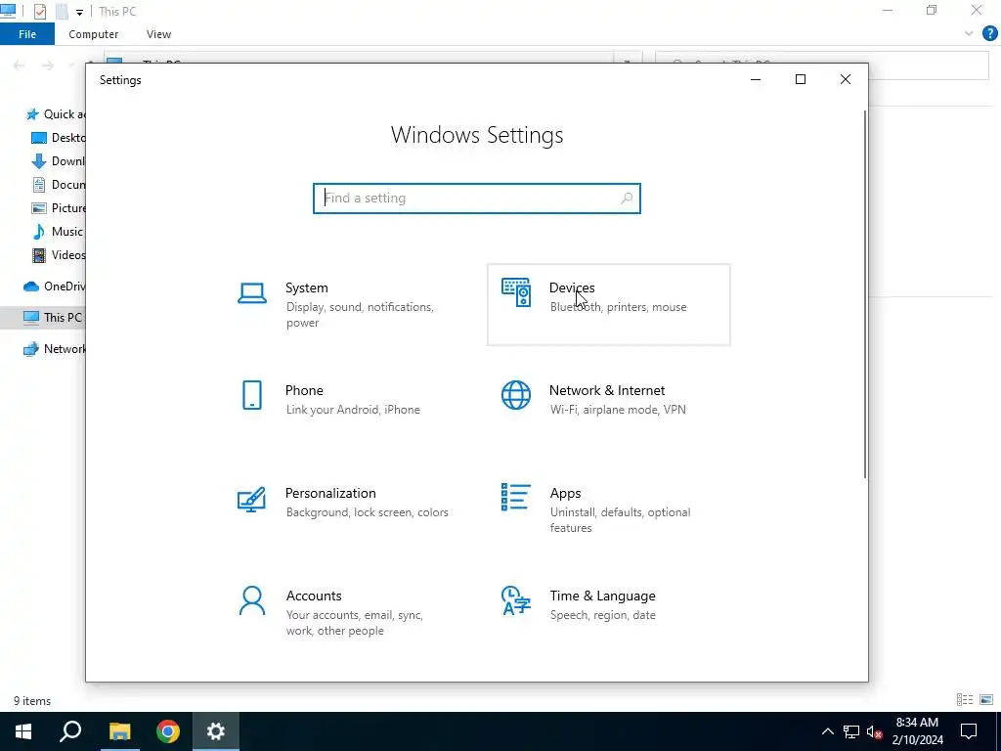Expand the File Explorer ribbon chevron
This screenshot has width=1001, height=751.
969,34
